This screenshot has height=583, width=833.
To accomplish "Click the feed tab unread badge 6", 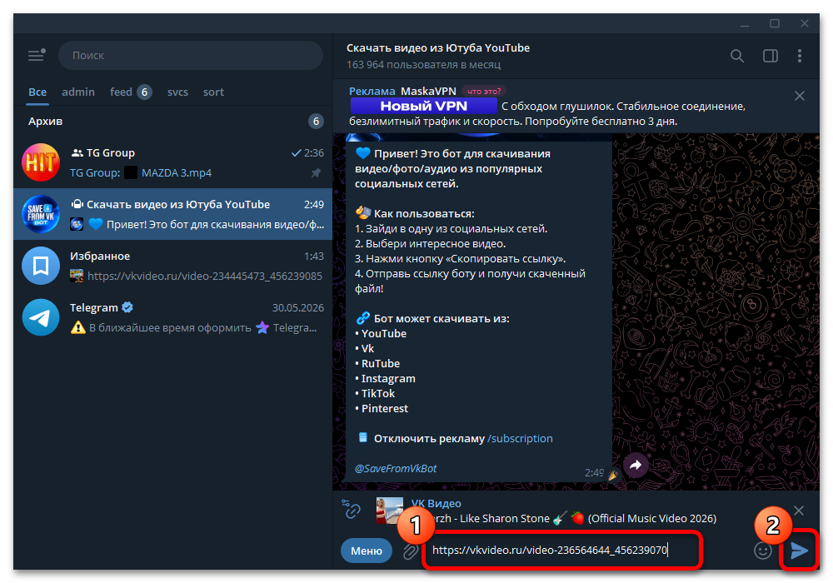I will pos(144,92).
